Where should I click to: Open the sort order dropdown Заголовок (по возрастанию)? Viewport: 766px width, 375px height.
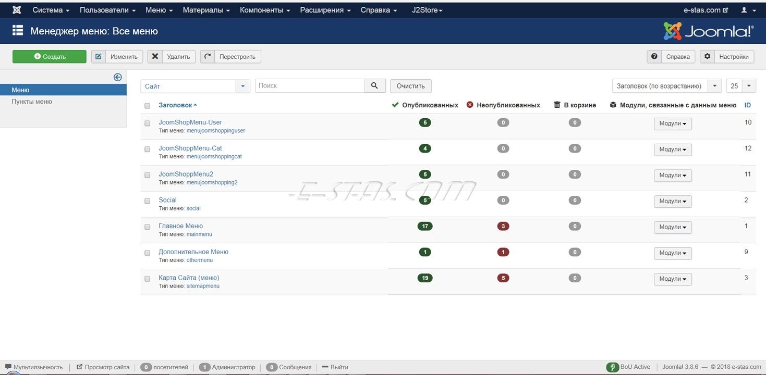[x=666, y=86]
